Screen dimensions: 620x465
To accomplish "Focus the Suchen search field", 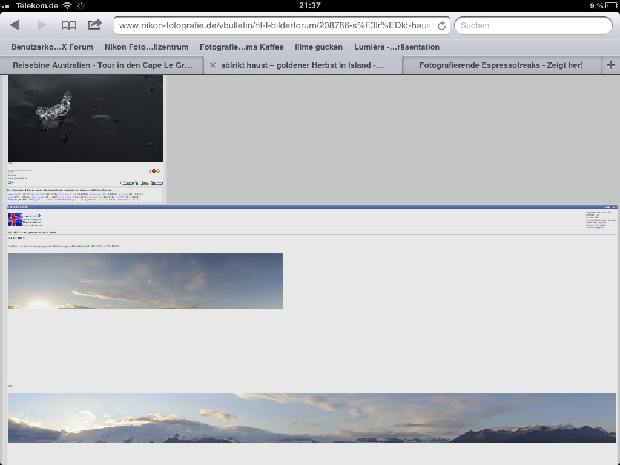I will click(533, 25).
